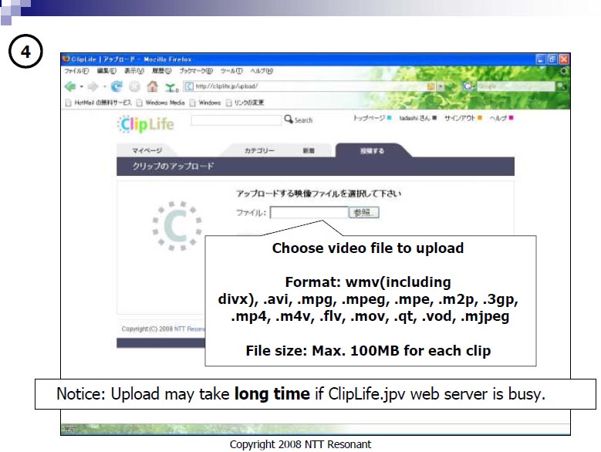Switch to the マイページ tab
The height and width of the screenshot is (452, 601).
(147, 150)
